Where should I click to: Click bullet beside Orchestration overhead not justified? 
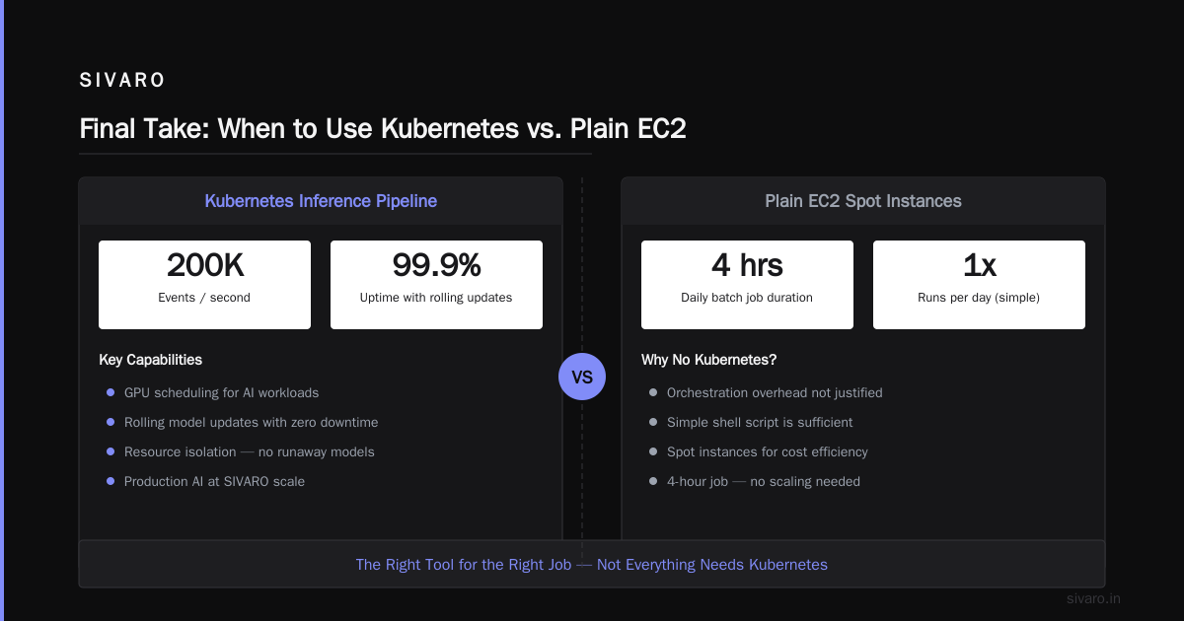653,392
